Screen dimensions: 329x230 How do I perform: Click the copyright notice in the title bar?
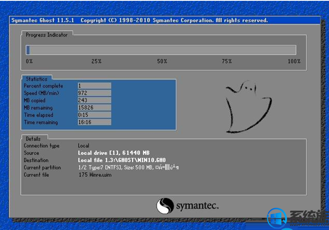(x=174, y=20)
